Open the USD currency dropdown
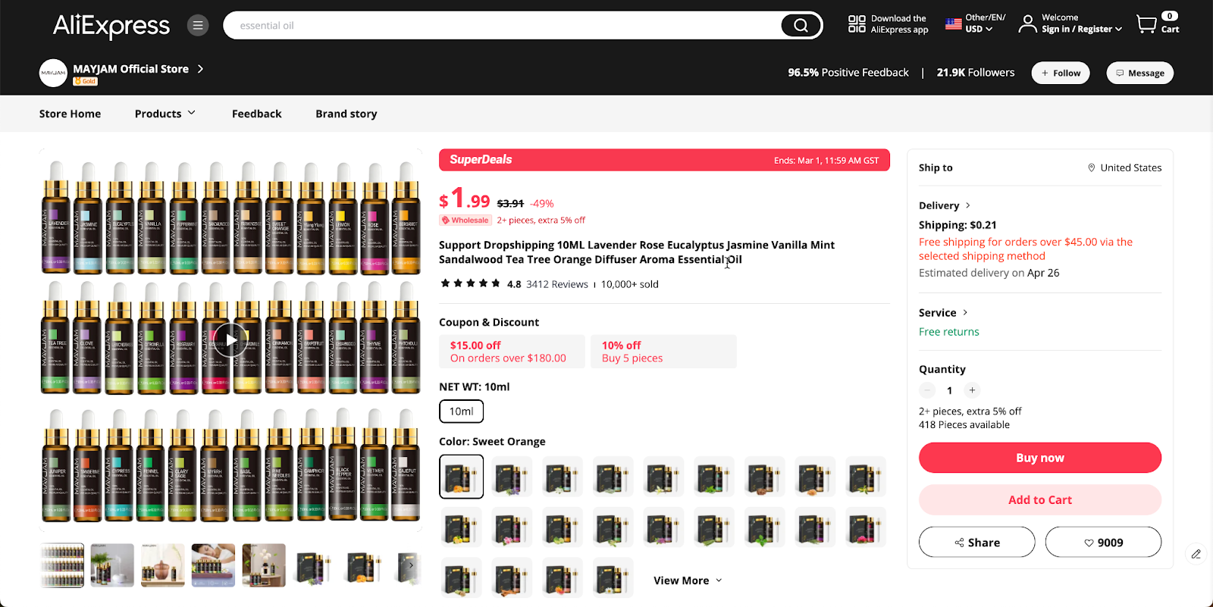Image resolution: width=1213 pixels, height=607 pixels. [x=979, y=29]
